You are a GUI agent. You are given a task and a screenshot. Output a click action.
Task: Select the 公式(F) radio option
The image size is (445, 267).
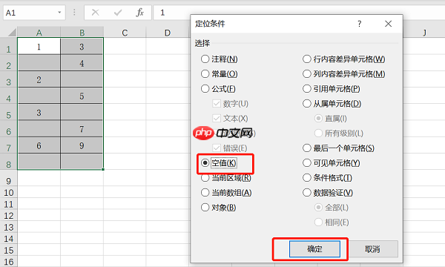(218, 89)
